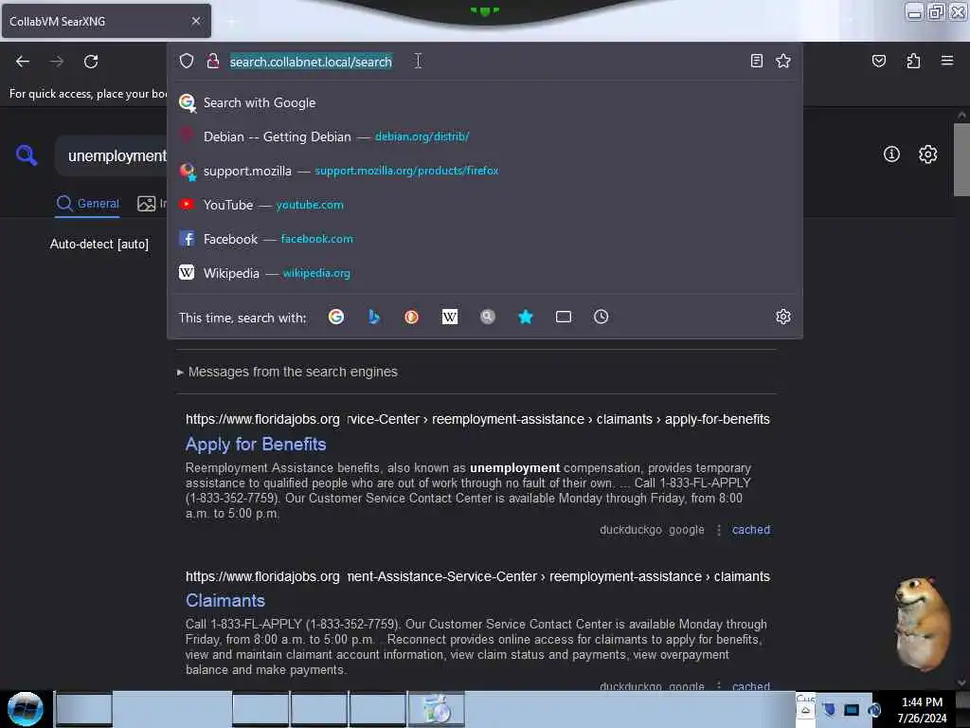Go back to the previous page

(x=23, y=62)
